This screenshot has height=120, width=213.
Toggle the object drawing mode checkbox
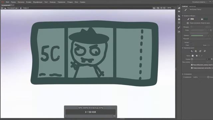188,23
